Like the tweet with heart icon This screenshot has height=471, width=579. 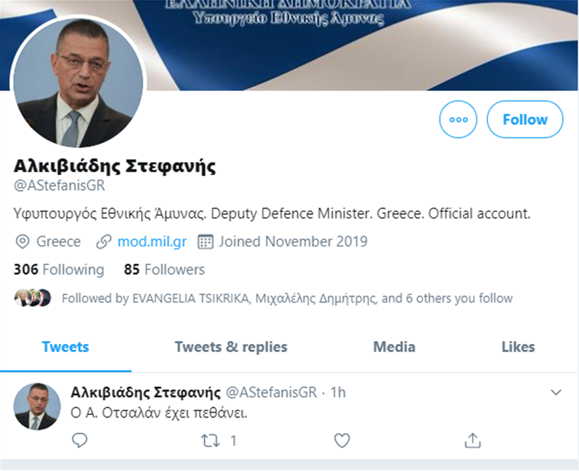(x=342, y=440)
